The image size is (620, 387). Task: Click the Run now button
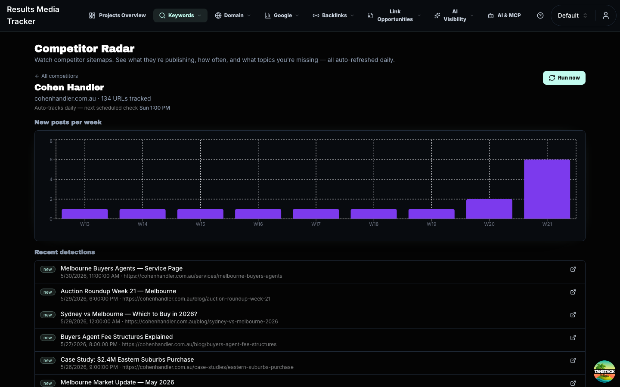[564, 78]
